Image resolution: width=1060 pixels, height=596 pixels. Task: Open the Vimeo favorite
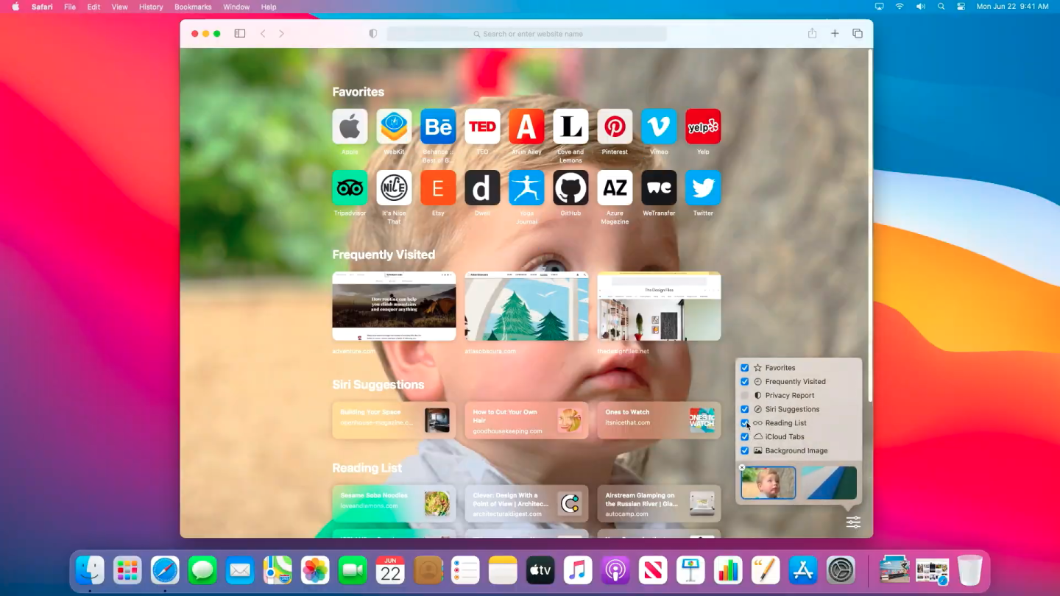[659, 126]
